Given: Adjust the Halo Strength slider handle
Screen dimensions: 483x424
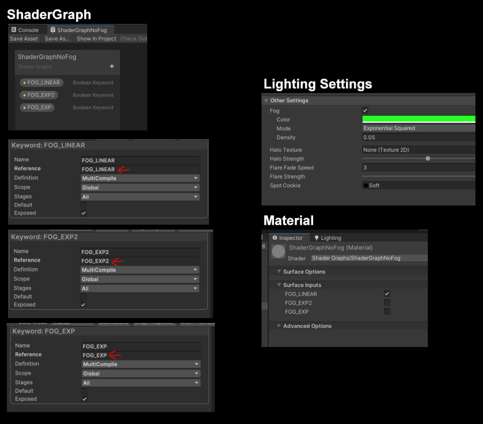Looking at the screenshot, I should [428, 159].
